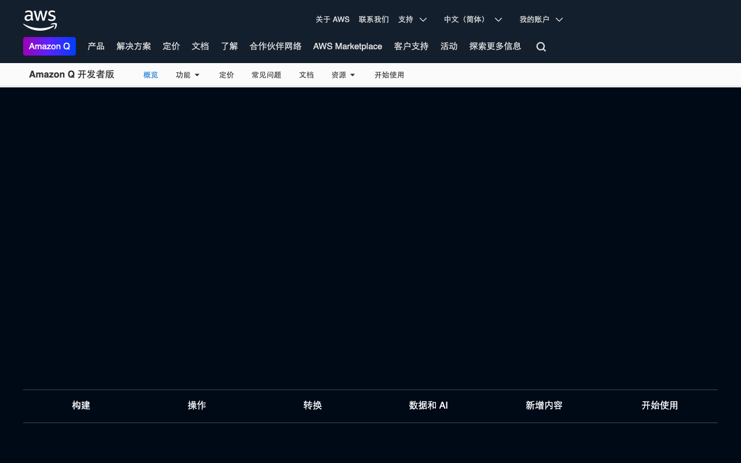The width and height of the screenshot is (741, 463).
Task: Open the search magnifier icon
Action: click(541, 47)
